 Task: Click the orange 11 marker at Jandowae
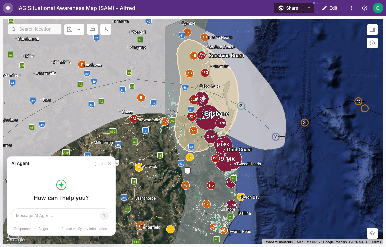[82, 65]
